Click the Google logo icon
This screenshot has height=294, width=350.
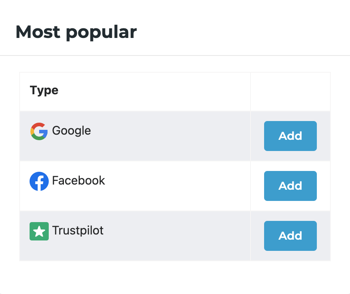tap(39, 131)
